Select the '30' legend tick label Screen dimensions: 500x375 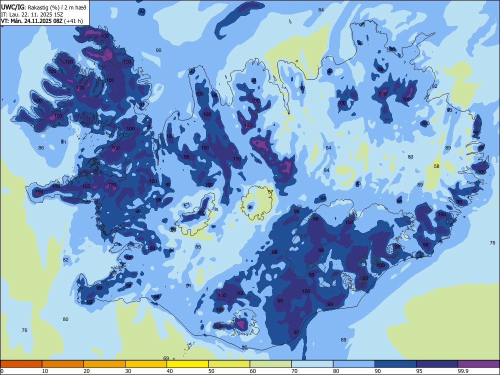pos(128,371)
